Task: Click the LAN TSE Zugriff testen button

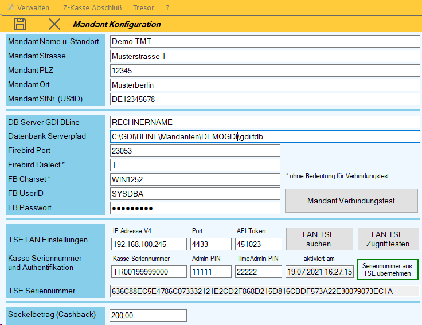Action: click(388, 239)
